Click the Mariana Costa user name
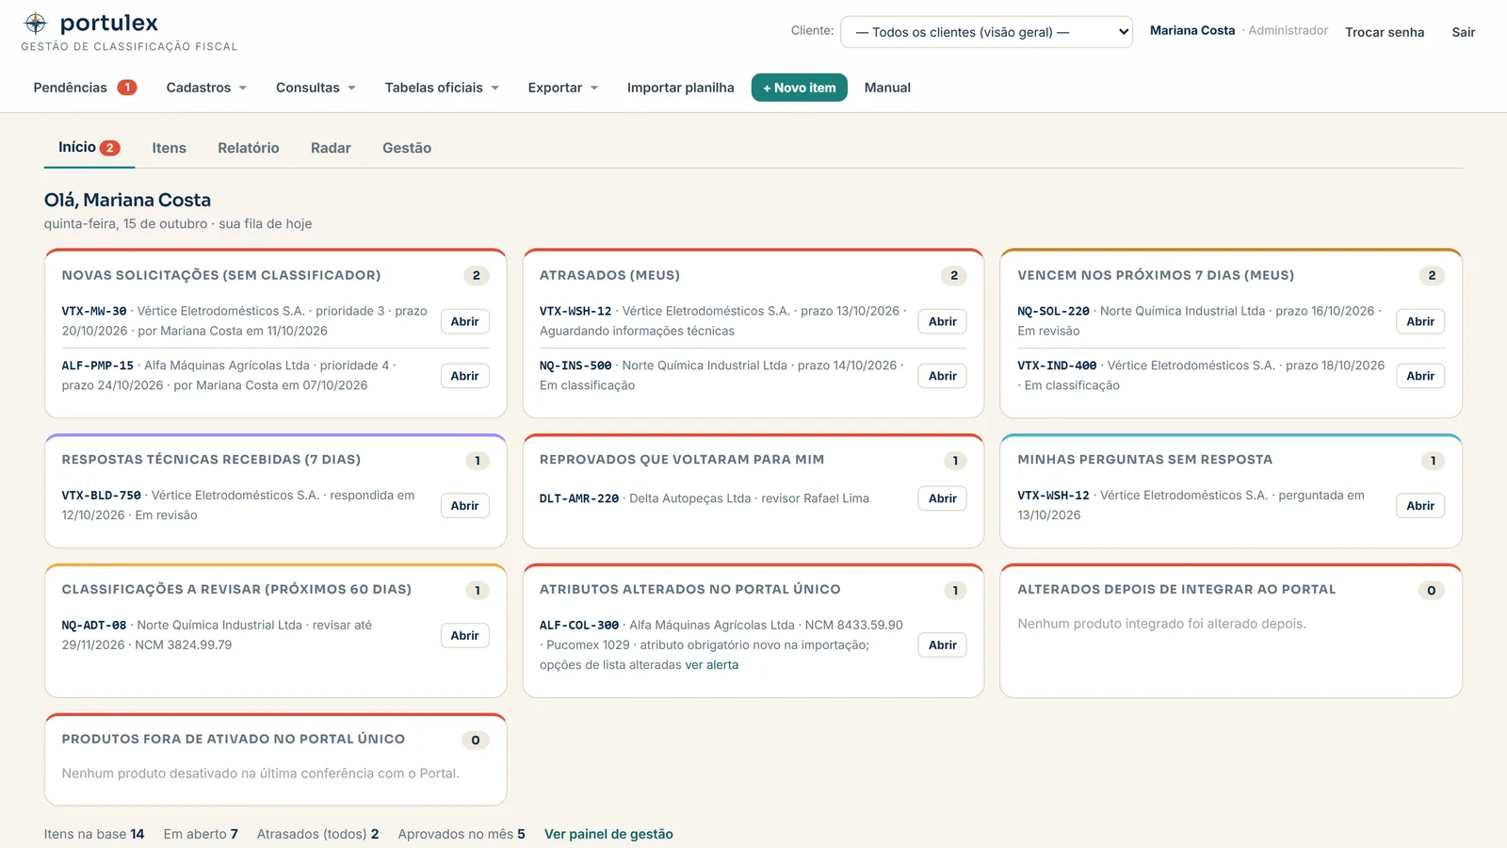The width and height of the screenshot is (1507, 848). pyautogui.click(x=1191, y=30)
